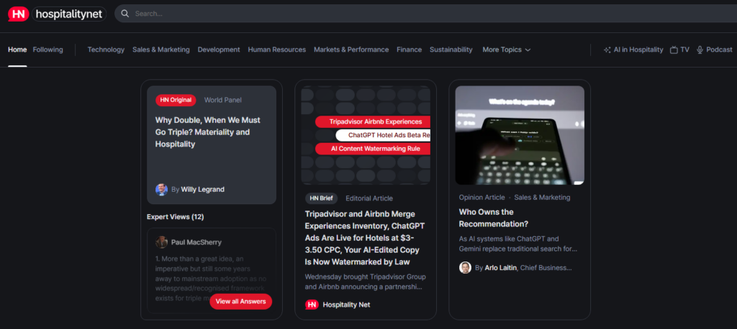Click the red HN logo icon
Image resolution: width=737 pixels, height=329 pixels.
(x=19, y=14)
